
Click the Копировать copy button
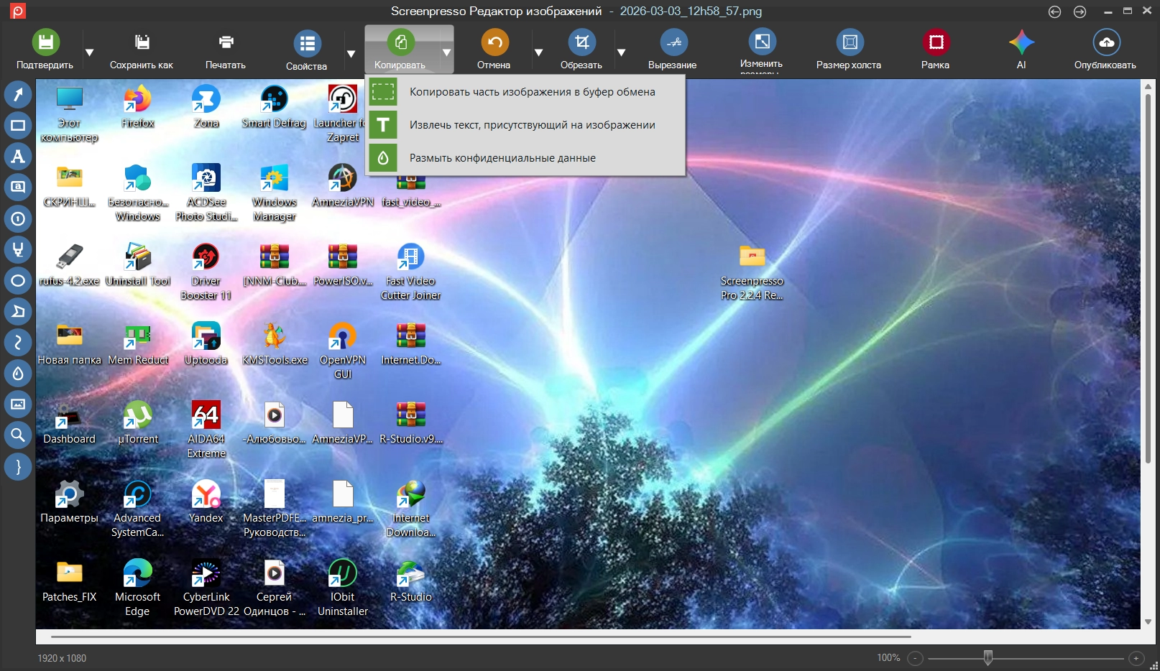coord(400,50)
